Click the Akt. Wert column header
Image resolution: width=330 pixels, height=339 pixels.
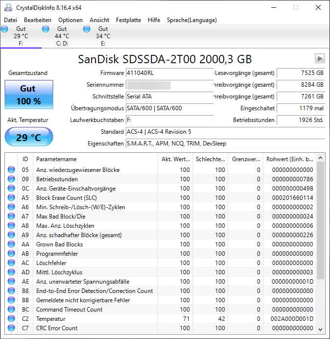175,159
